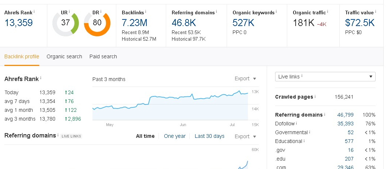Show info tooltip for Governmental row

310,132
